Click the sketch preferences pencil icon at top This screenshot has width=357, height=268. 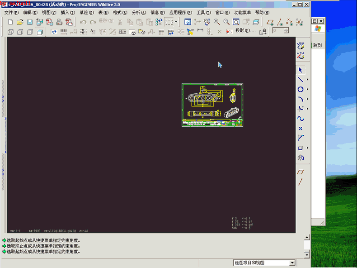[301, 46]
